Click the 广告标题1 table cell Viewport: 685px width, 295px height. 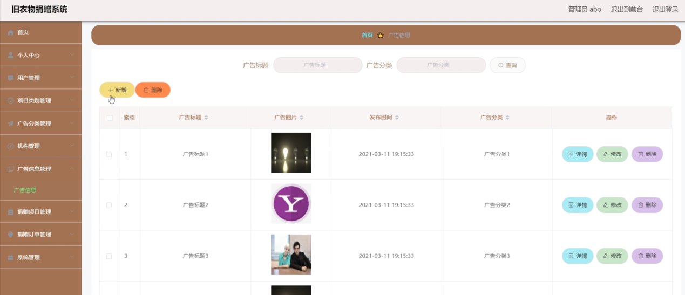pyautogui.click(x=195, y=154)
